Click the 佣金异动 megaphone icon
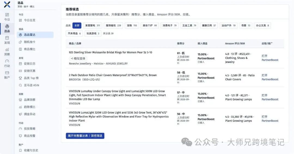 click(x=20, y=114)
